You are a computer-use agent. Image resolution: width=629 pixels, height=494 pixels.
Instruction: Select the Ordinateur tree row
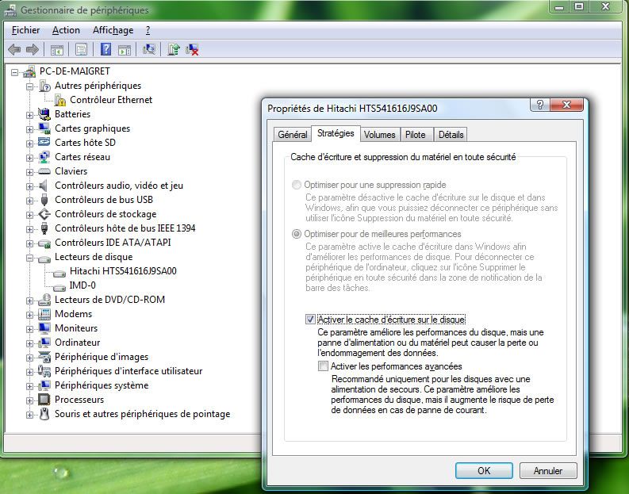(78, 343)
